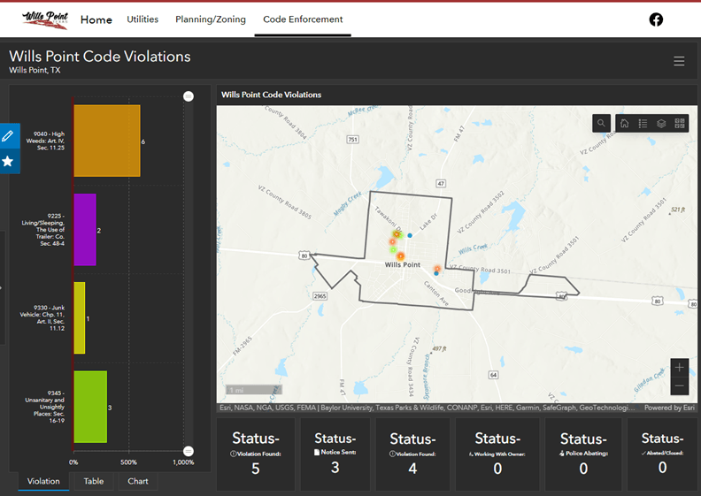The width and height of the screenshot is (701, 496).
Task: Open the map layers panel
Action: 661,123
